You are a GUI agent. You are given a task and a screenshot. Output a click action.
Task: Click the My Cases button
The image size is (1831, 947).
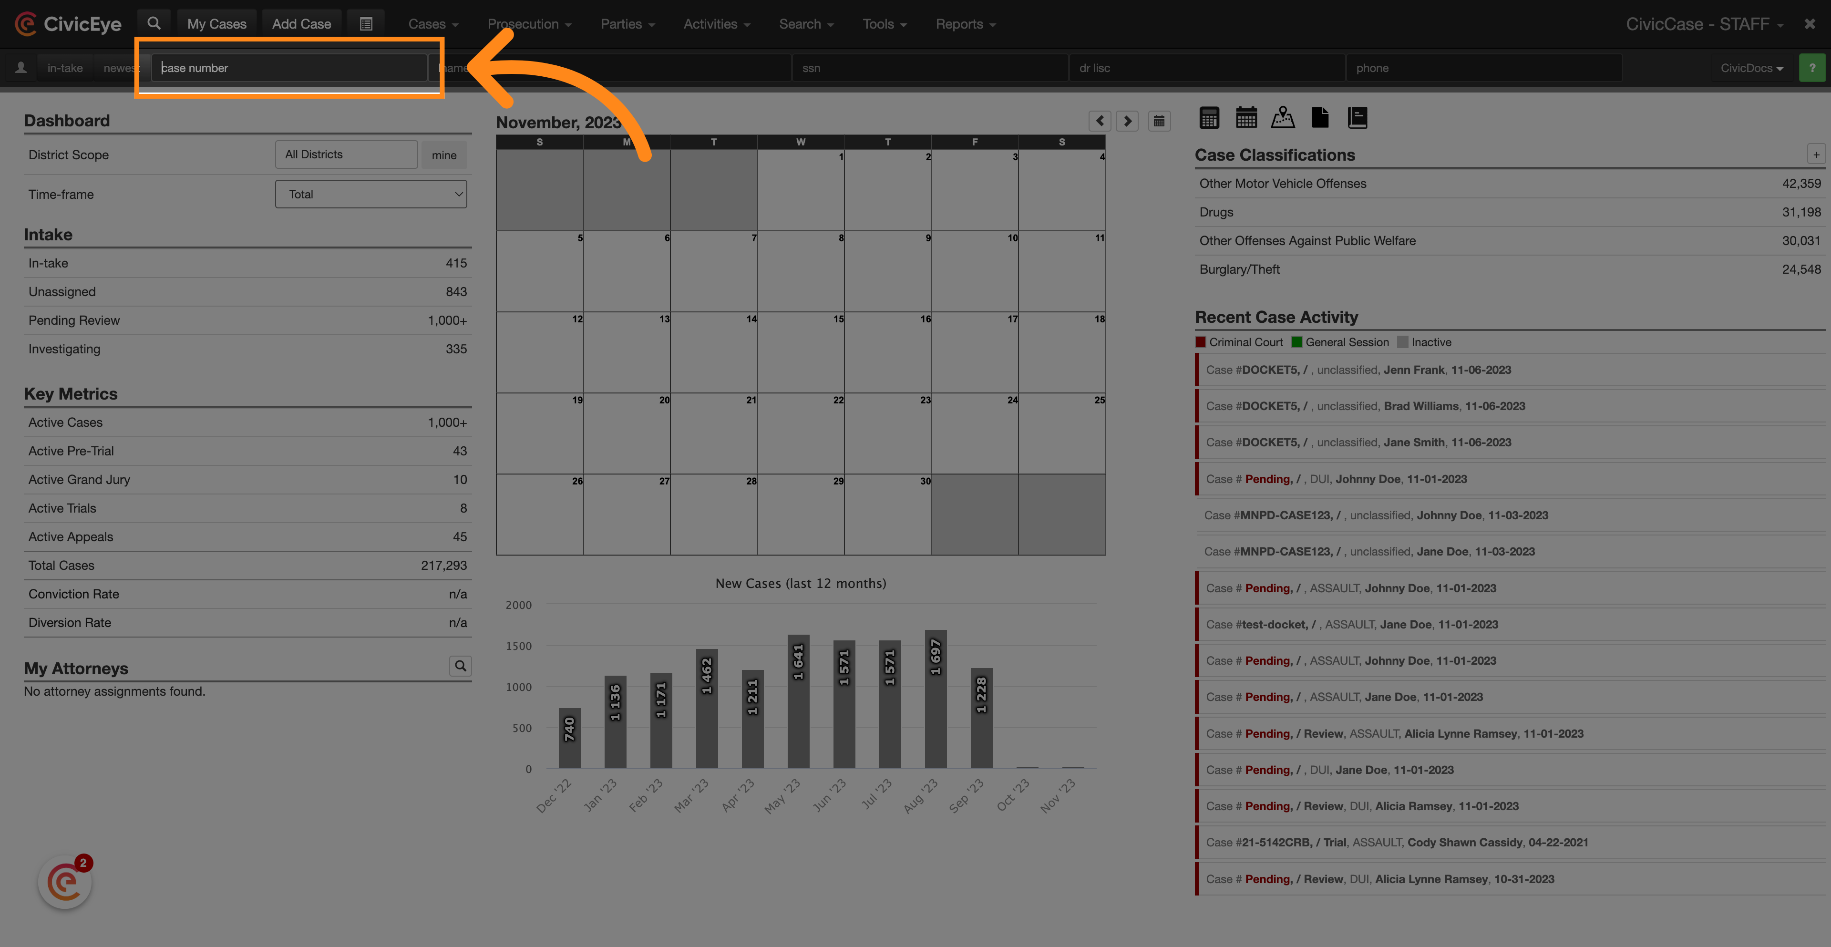(217, 24)
